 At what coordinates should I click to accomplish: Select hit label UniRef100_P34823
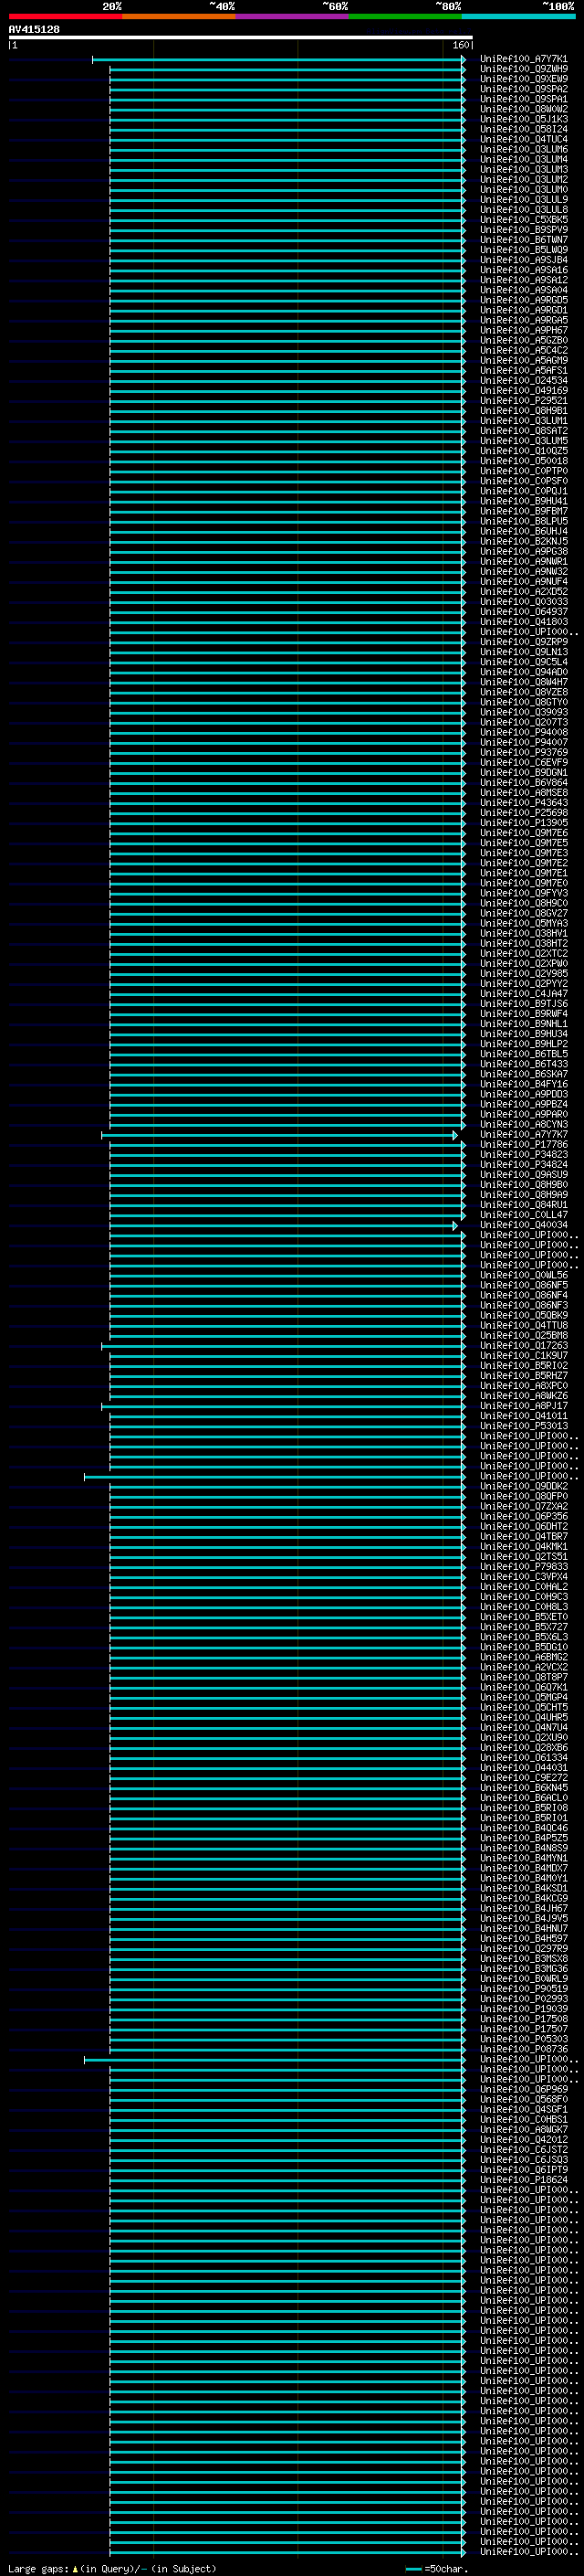tap(524, 1155)
